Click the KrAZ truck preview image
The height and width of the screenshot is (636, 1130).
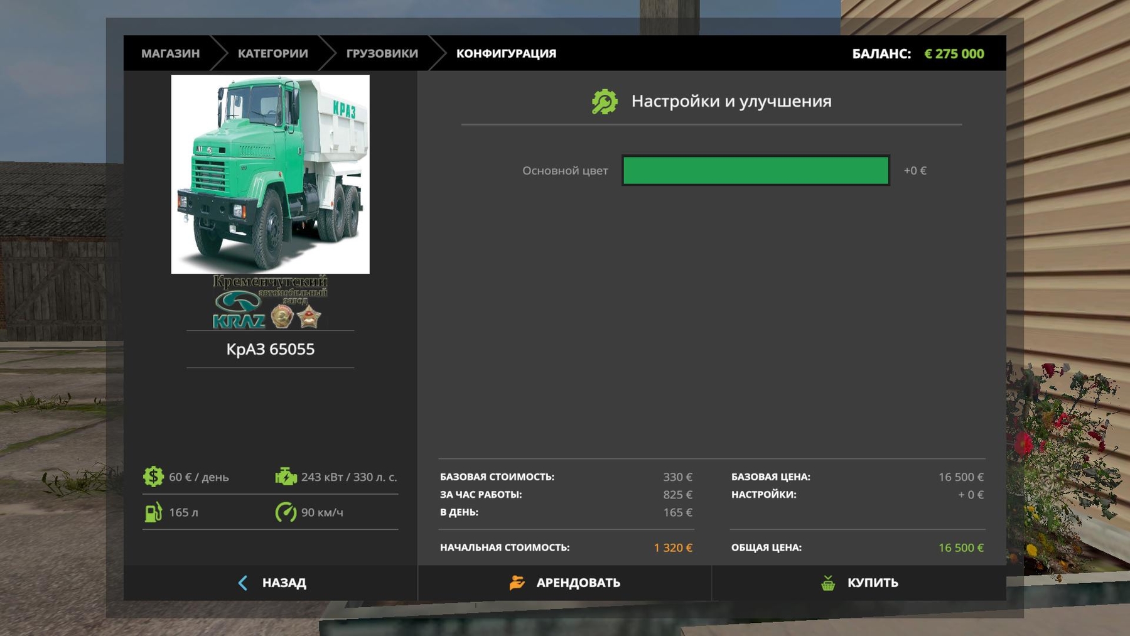pyautogui.click(x=270, y=174)
